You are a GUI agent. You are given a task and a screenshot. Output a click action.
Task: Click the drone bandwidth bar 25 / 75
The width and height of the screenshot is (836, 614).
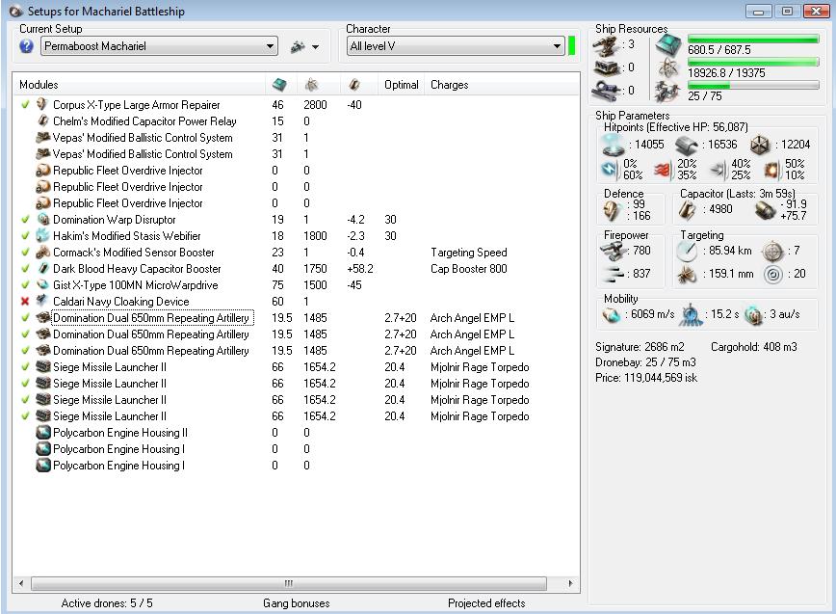coord(753,86)
